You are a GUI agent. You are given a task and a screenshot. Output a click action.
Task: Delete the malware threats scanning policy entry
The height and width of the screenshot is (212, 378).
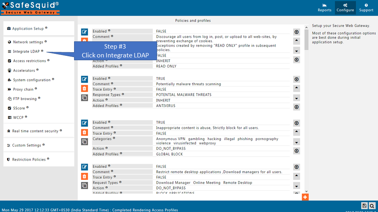[85, 88]
